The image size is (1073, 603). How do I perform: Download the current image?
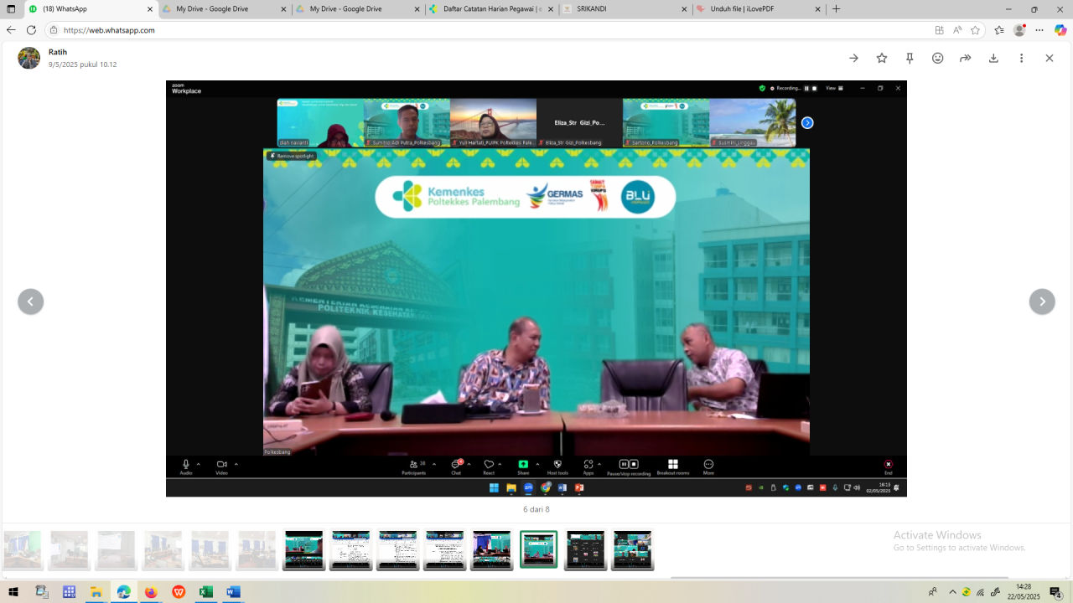tap(993, 58)
